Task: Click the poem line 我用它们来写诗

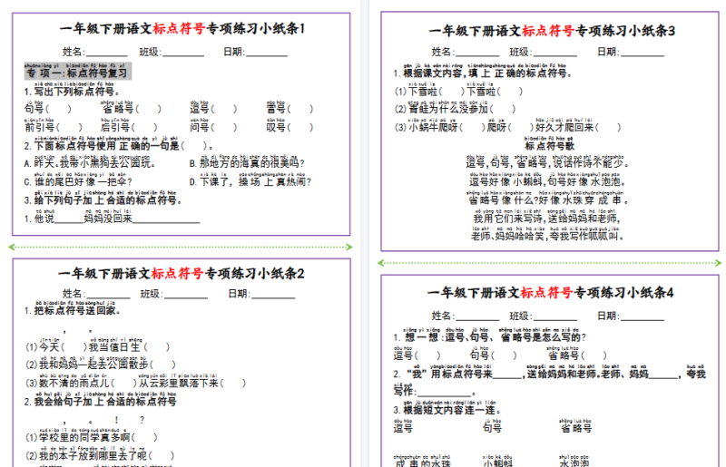Action: pos(546,218)
